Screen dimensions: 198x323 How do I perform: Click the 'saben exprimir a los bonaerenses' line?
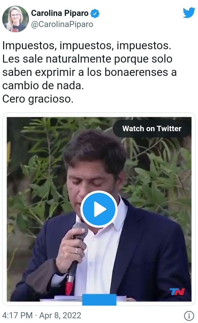coord(85,72)
